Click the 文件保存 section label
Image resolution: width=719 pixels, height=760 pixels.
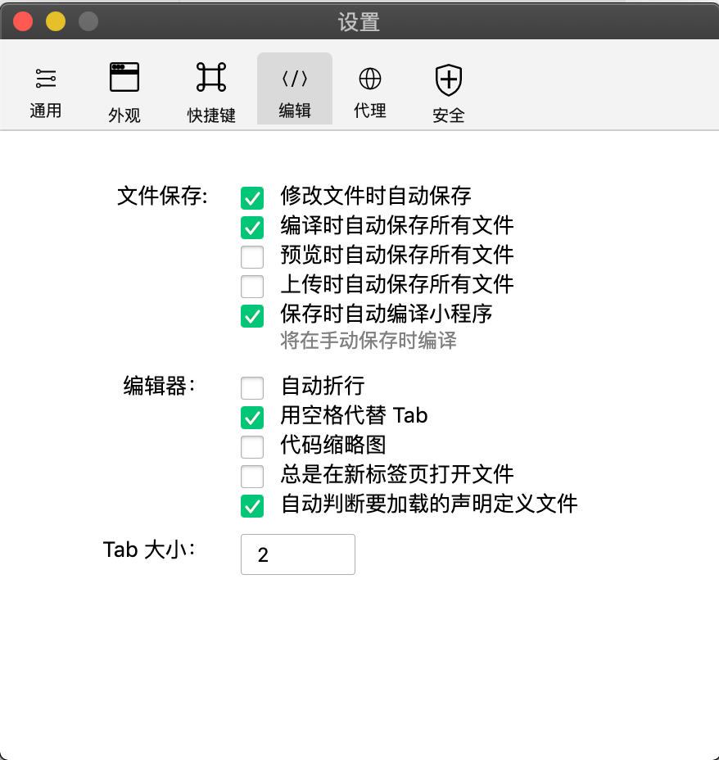[x=162, y=196]
